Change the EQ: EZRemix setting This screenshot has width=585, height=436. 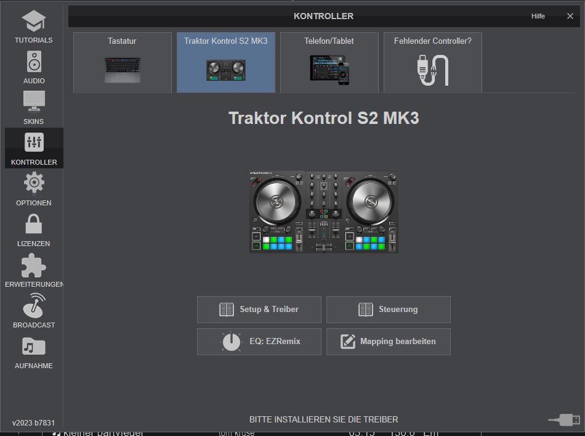259,342
